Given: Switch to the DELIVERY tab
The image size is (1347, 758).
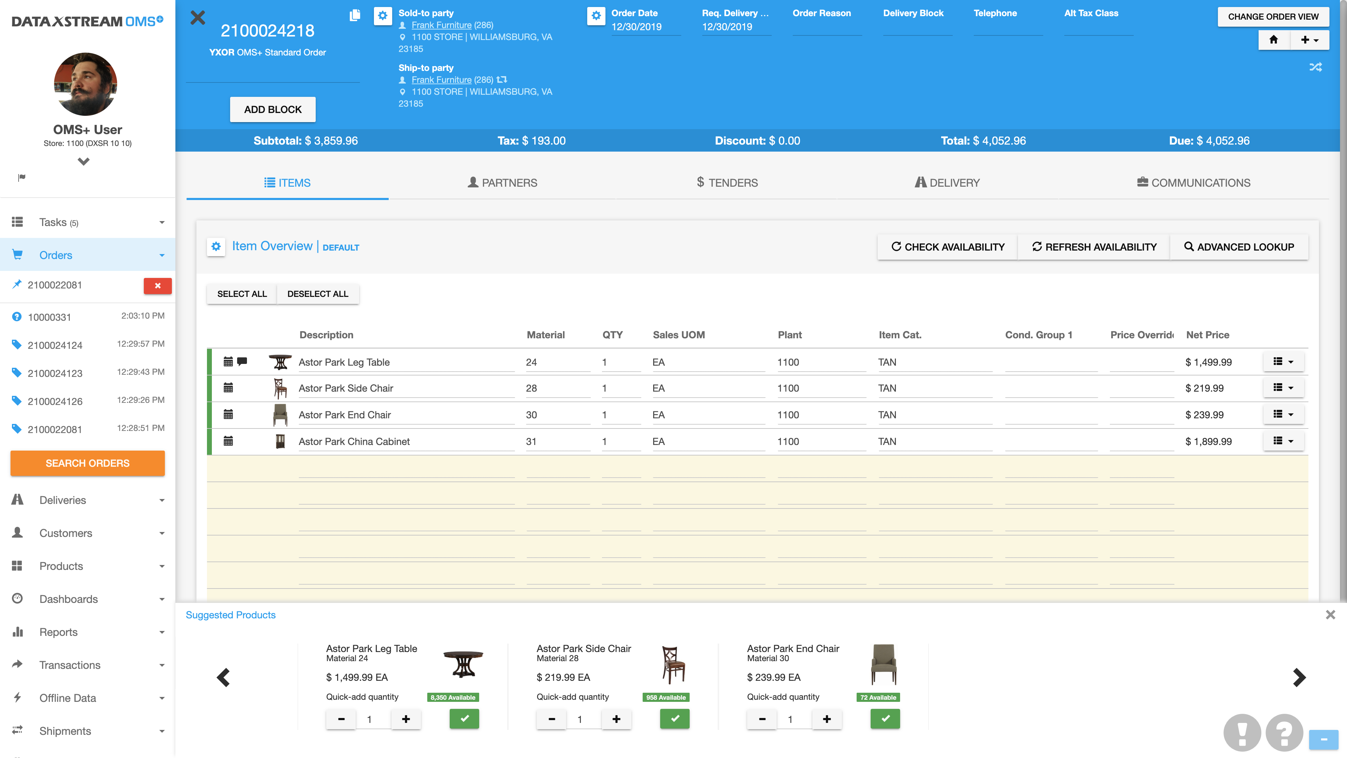Looking at the screenshot, I should tap(947, 182).
